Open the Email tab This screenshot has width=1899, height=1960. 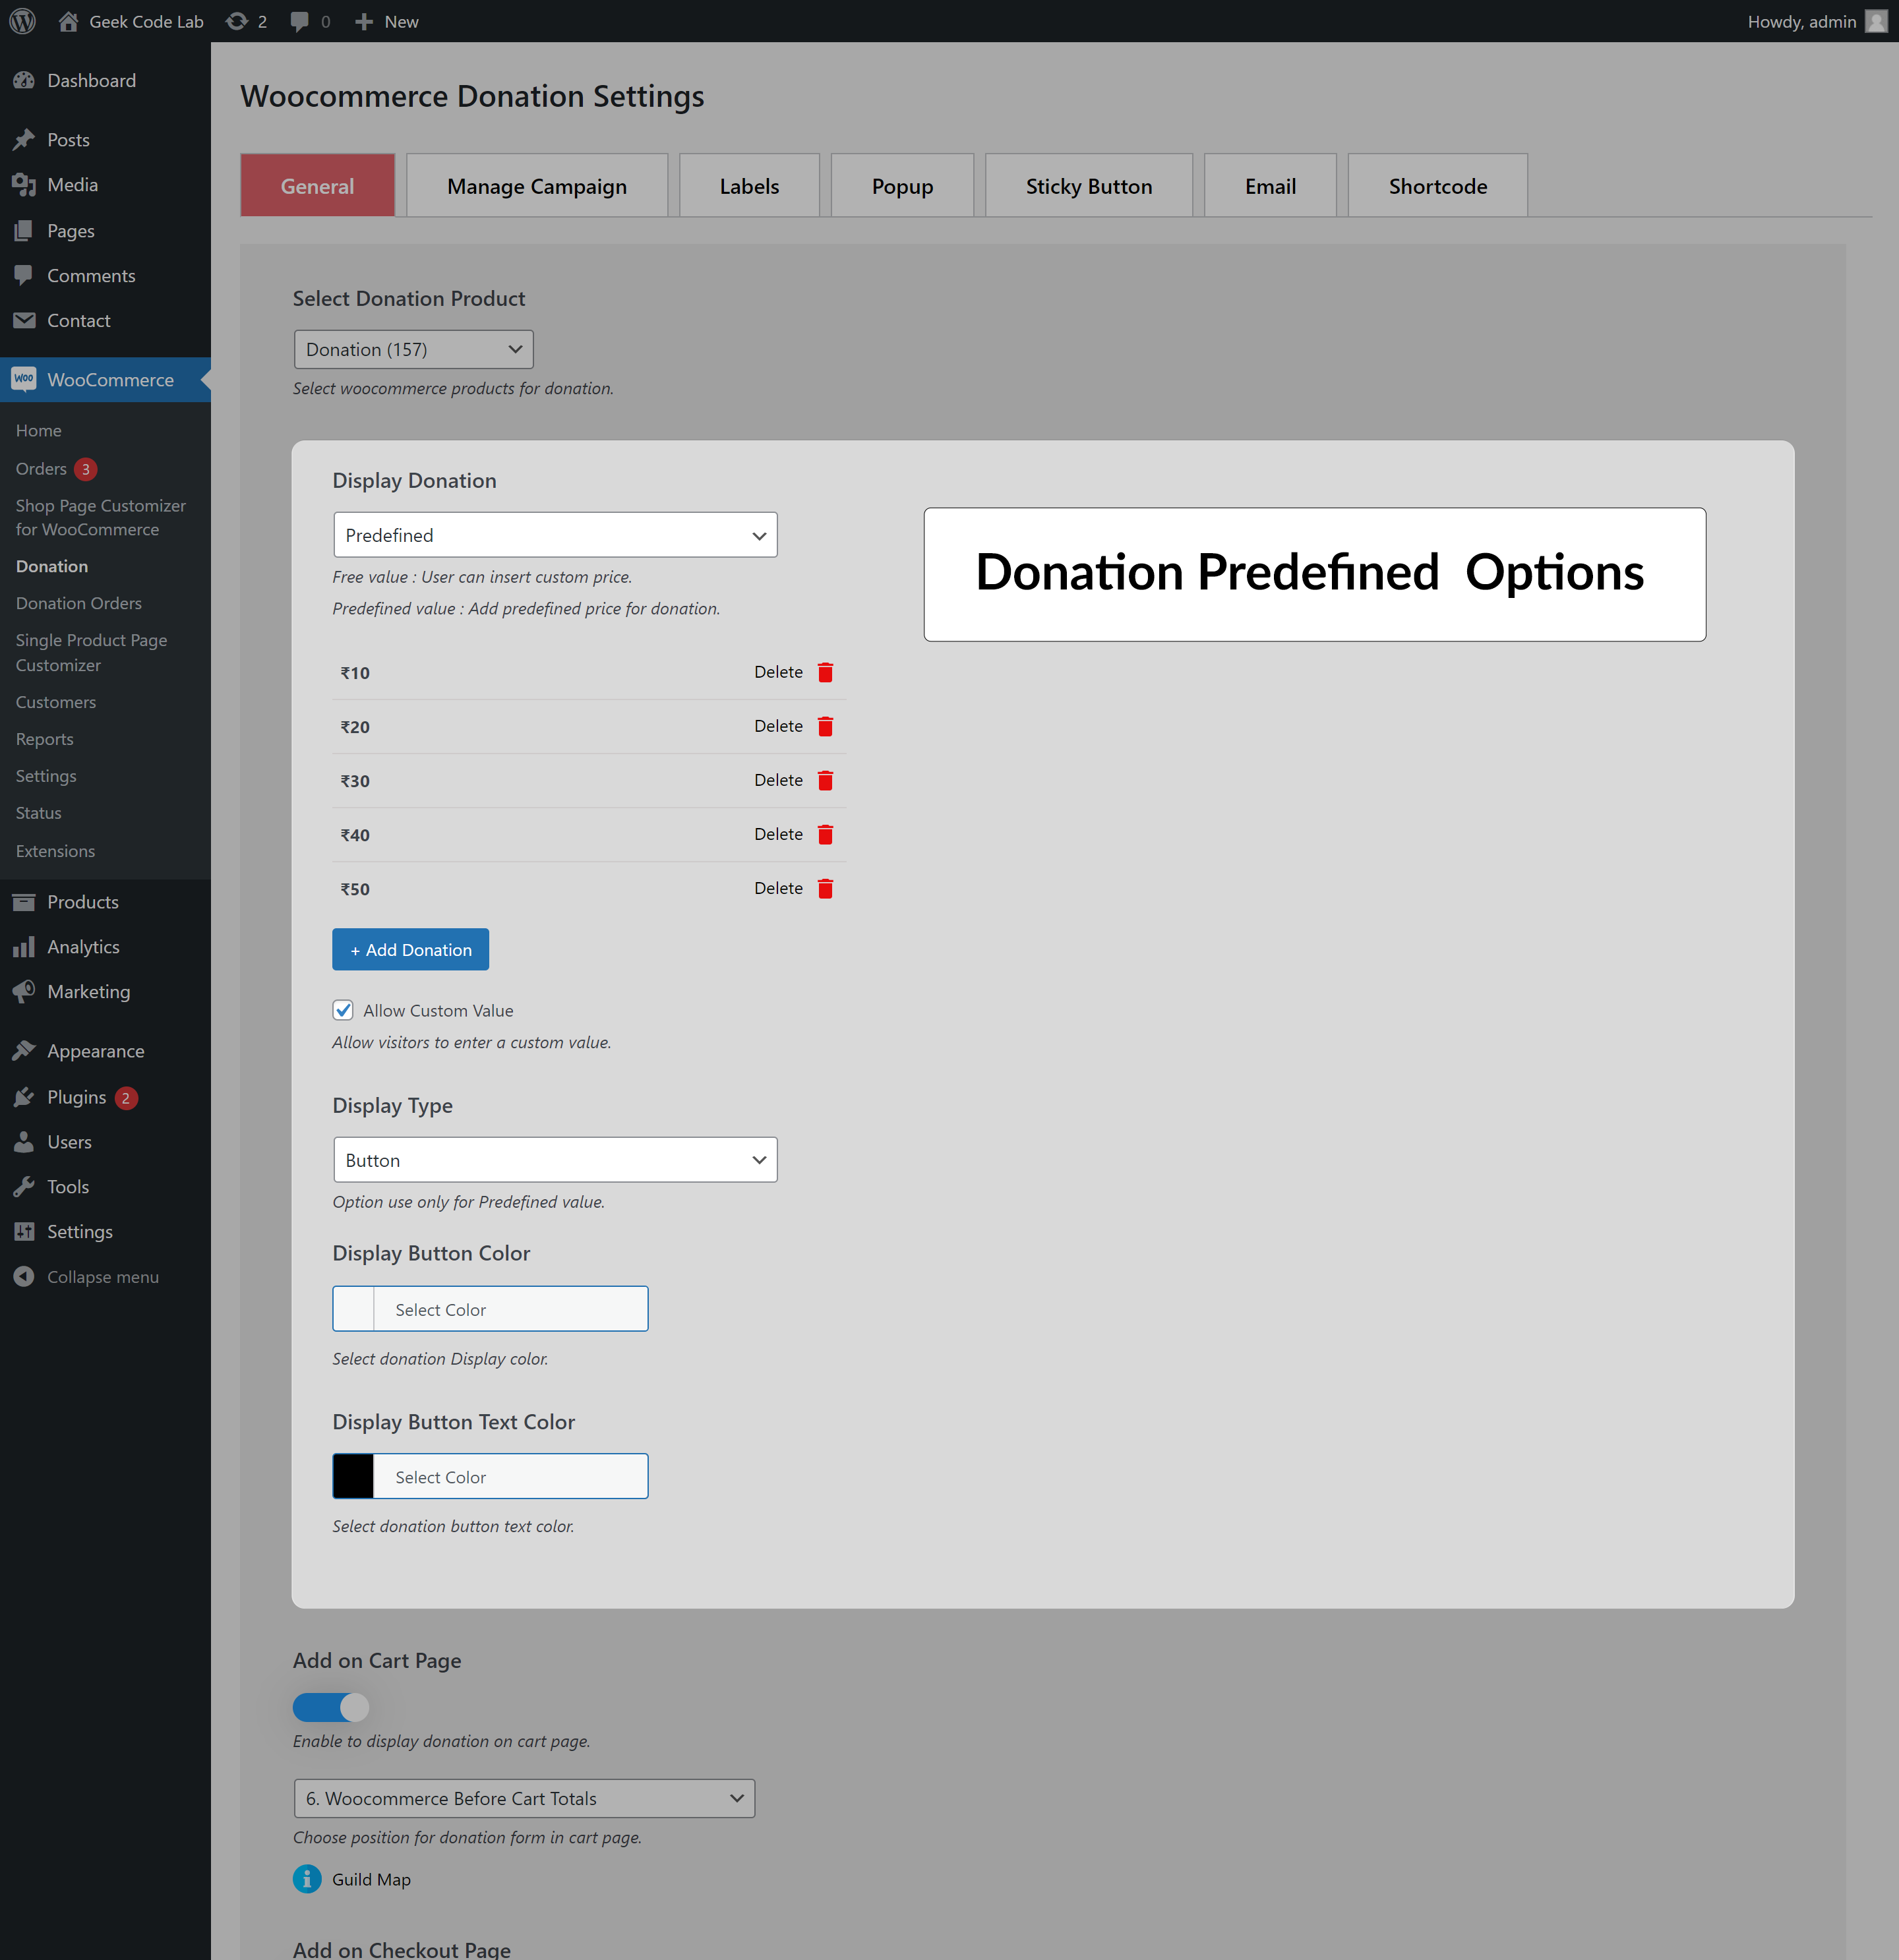point(1270,185)
